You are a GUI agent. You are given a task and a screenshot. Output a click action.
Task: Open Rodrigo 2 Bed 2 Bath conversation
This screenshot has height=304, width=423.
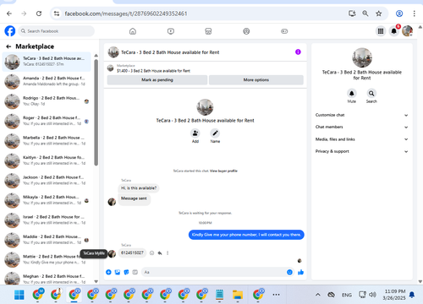(x=47, y=101)
